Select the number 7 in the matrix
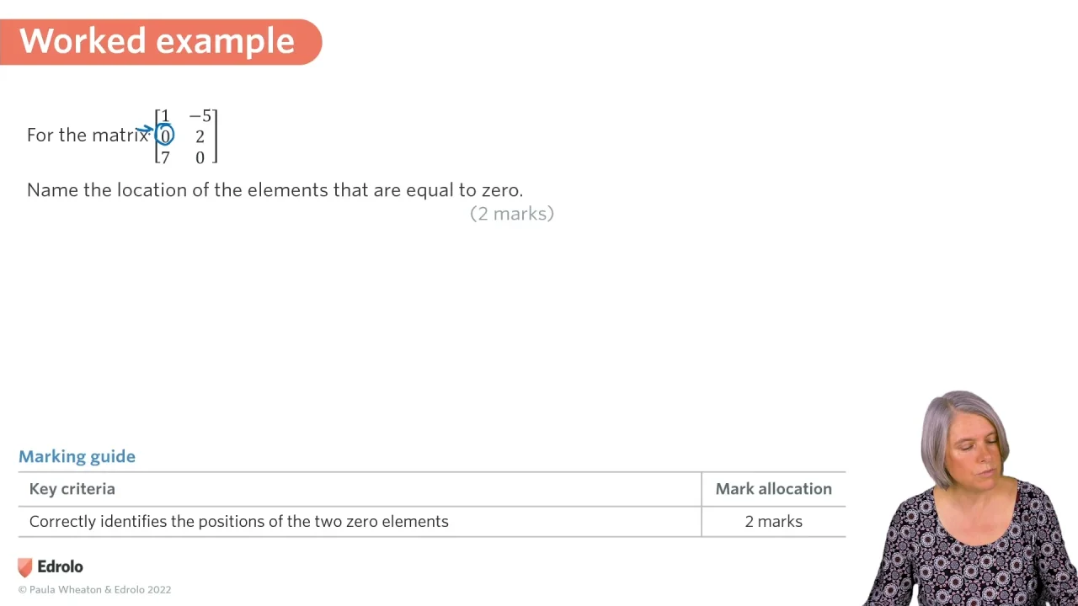The height and width of the screenshot is (606, 1078). click(x=165, y=157)
